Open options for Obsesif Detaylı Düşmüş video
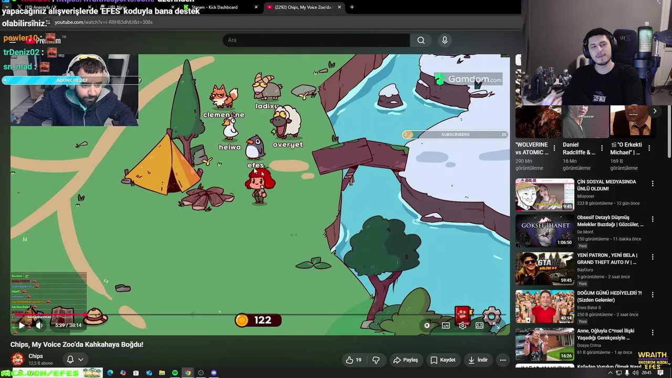This screenshot has height=378, width=672. (x=653, y=219)
